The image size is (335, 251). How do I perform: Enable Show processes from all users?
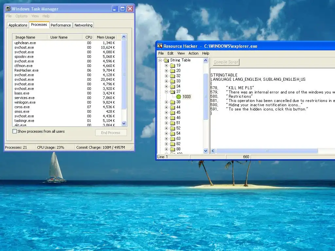[x=14, y=131]
